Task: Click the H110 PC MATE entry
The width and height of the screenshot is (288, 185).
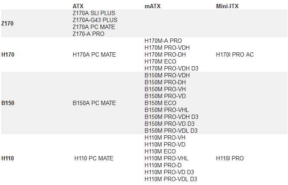Action: pyautogui.click(x=94, y=158)
